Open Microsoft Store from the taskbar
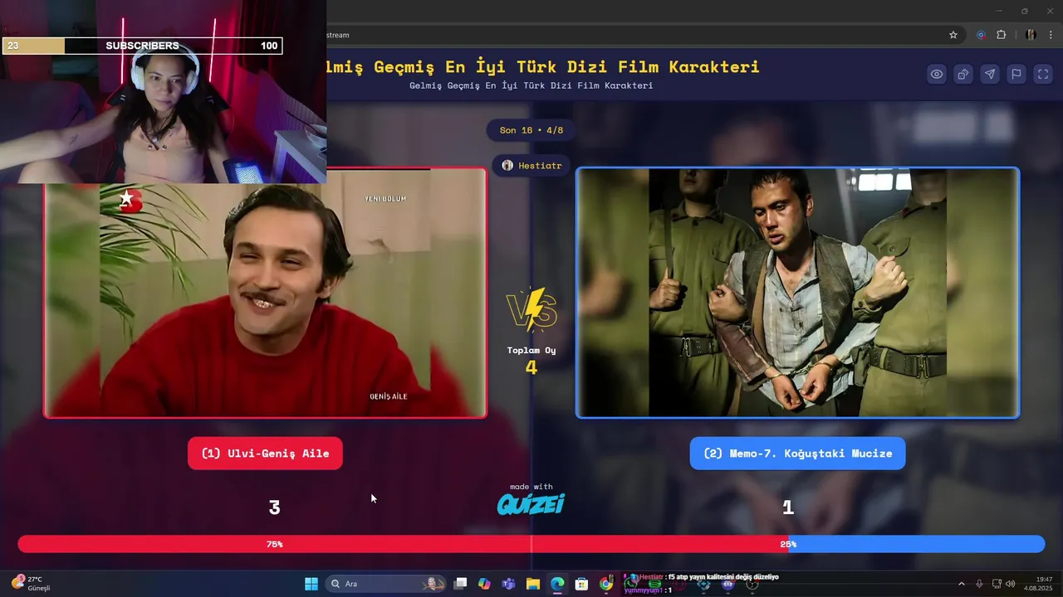This screenshot has width=1063, height=597. tap(581, 584)
